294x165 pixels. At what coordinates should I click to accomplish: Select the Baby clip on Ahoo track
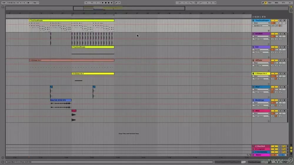(x=74, y=111)
